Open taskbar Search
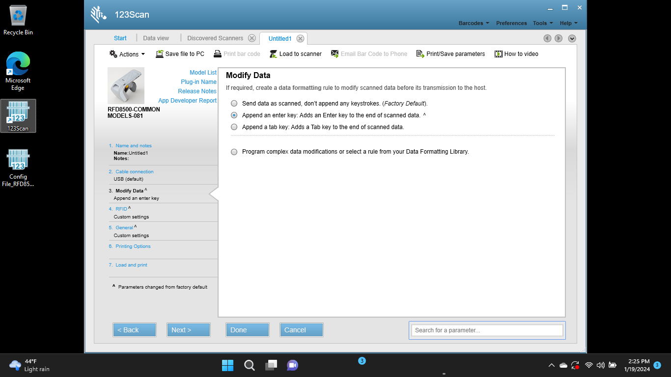 250,365
